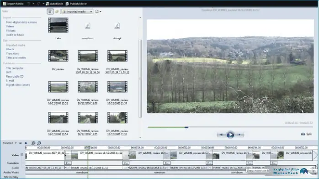The image size is (319, 179).
Task: Select 16/12/2006 11:52 clip on Audio track
Action: (97, 168)
